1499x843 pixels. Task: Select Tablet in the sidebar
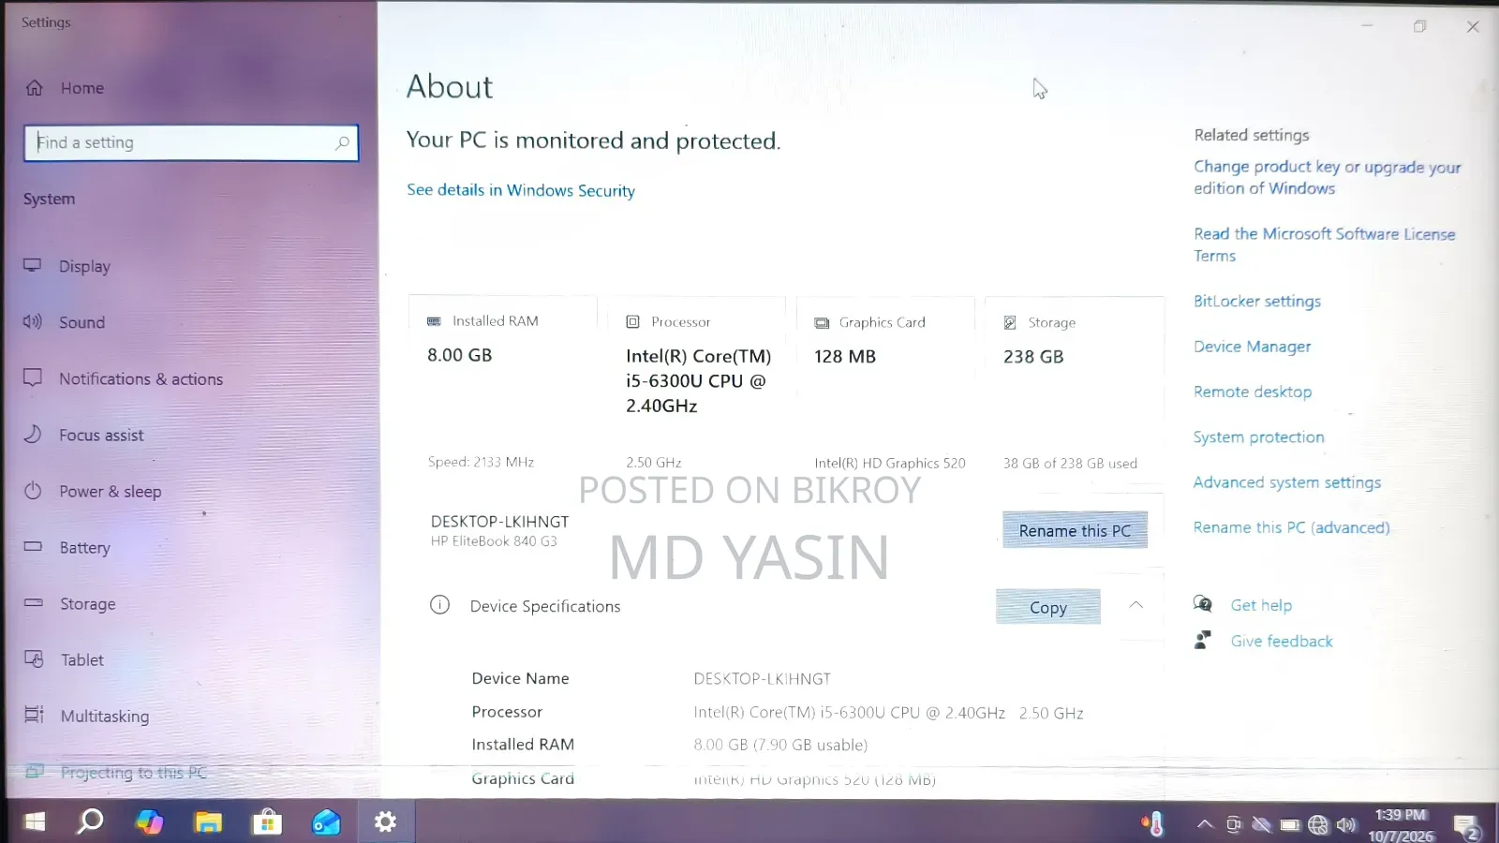[x=82, y=659]
